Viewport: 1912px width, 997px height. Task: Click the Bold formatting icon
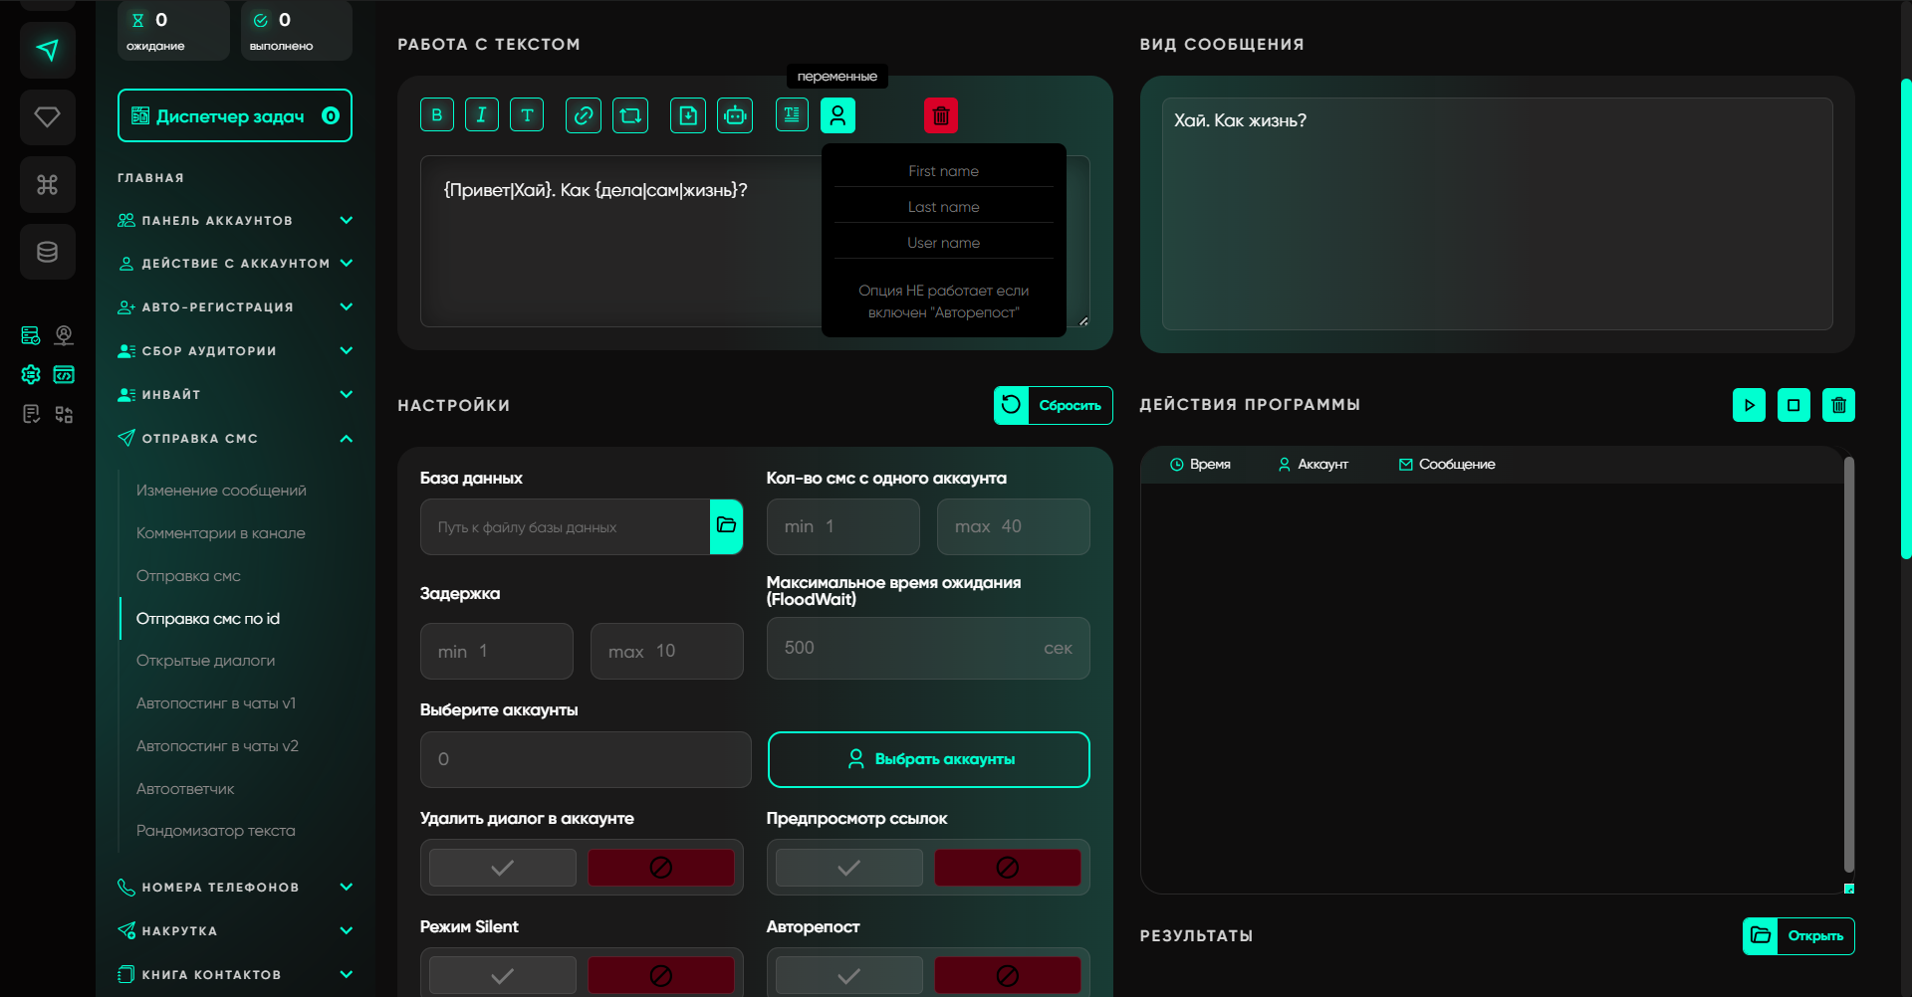436,115
